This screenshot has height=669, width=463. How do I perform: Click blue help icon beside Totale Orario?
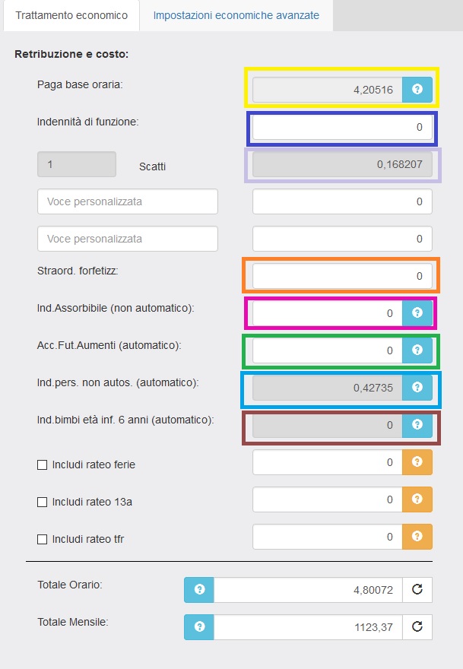point(199,589)
